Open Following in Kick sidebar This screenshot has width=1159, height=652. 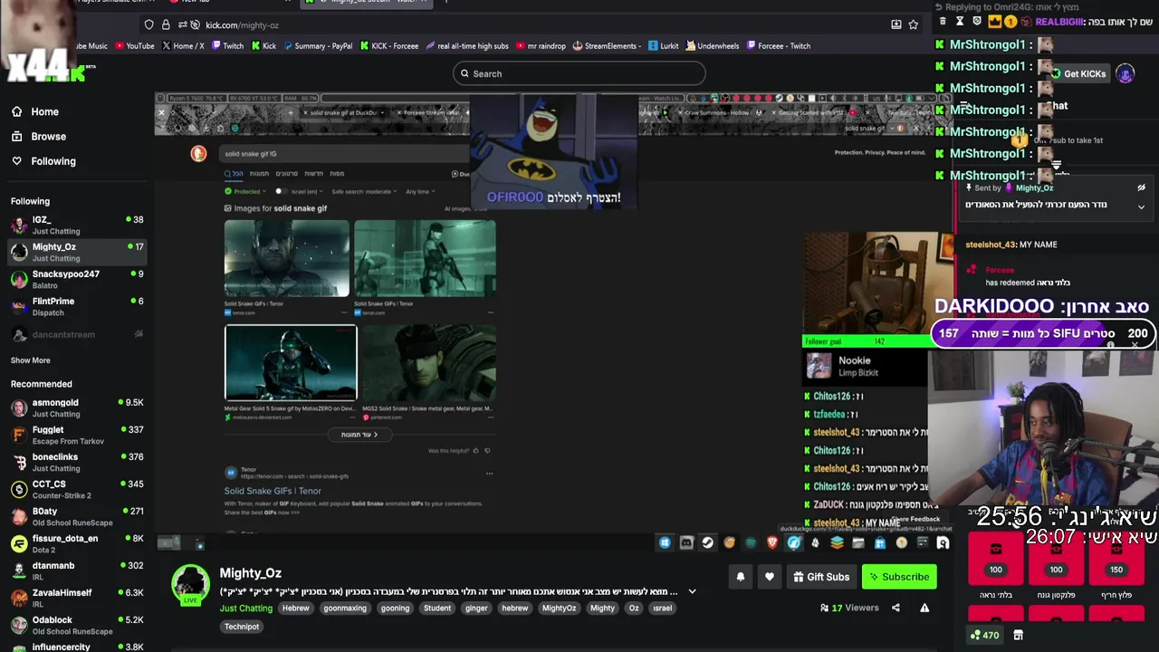[x=43, y=160]
